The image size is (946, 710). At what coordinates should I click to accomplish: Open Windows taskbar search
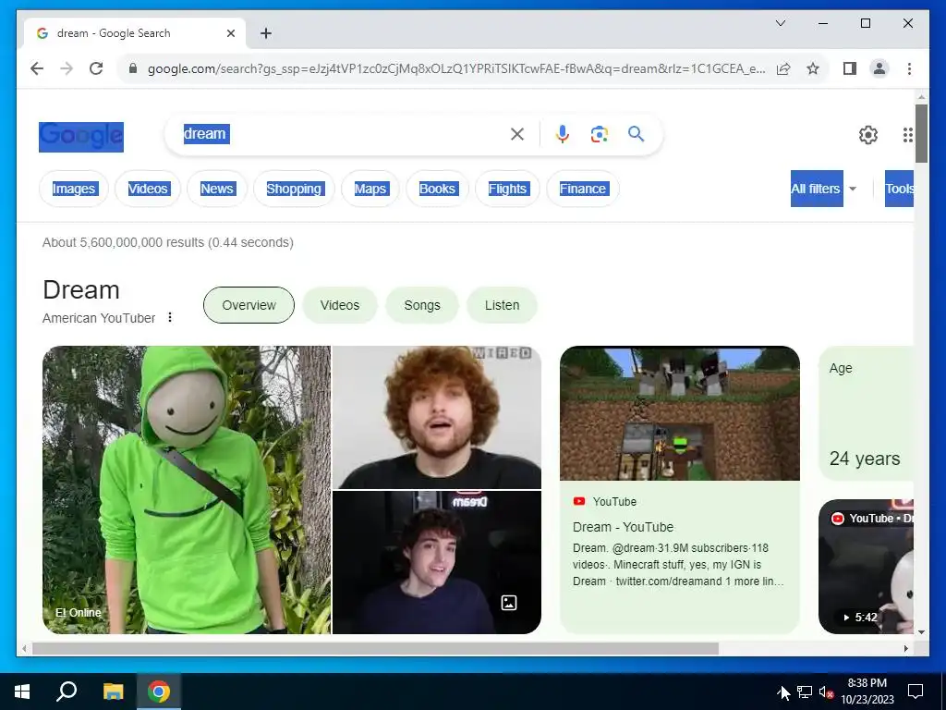pos(67,692)
